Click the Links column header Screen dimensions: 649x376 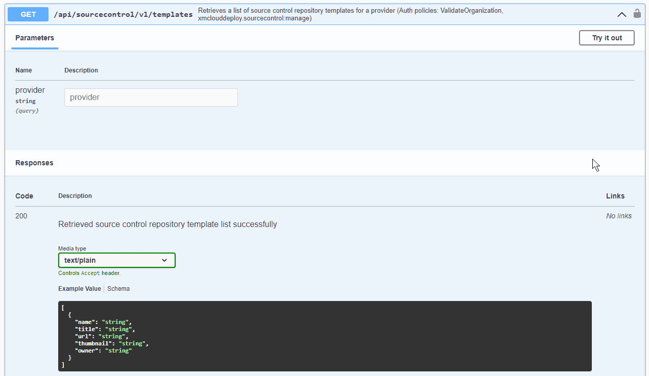pyautogui.click(x=615, y=196)
